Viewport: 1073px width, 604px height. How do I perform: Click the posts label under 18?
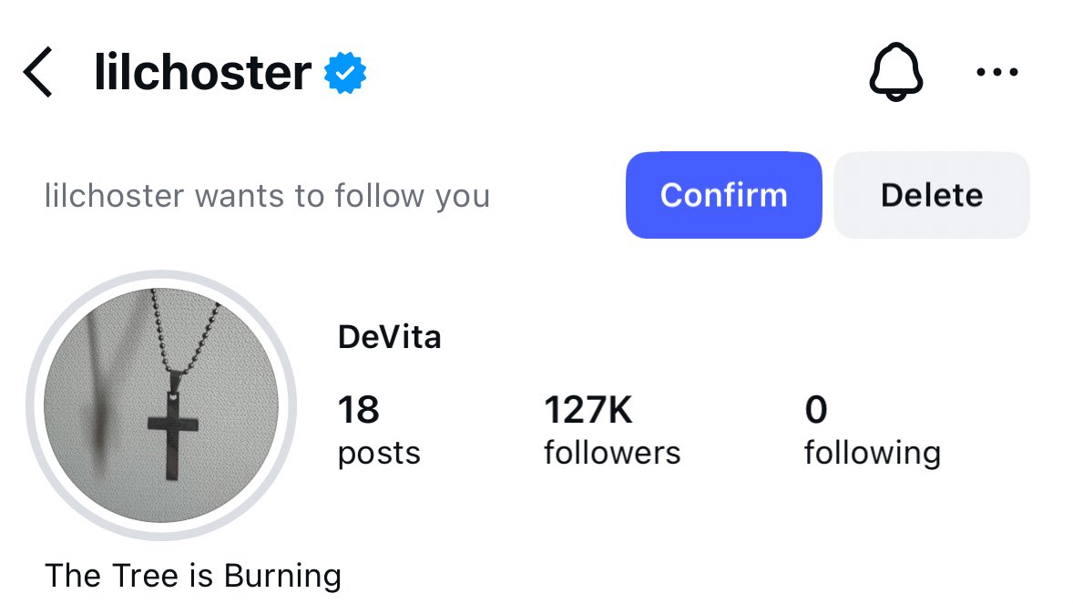pos(379,454)
